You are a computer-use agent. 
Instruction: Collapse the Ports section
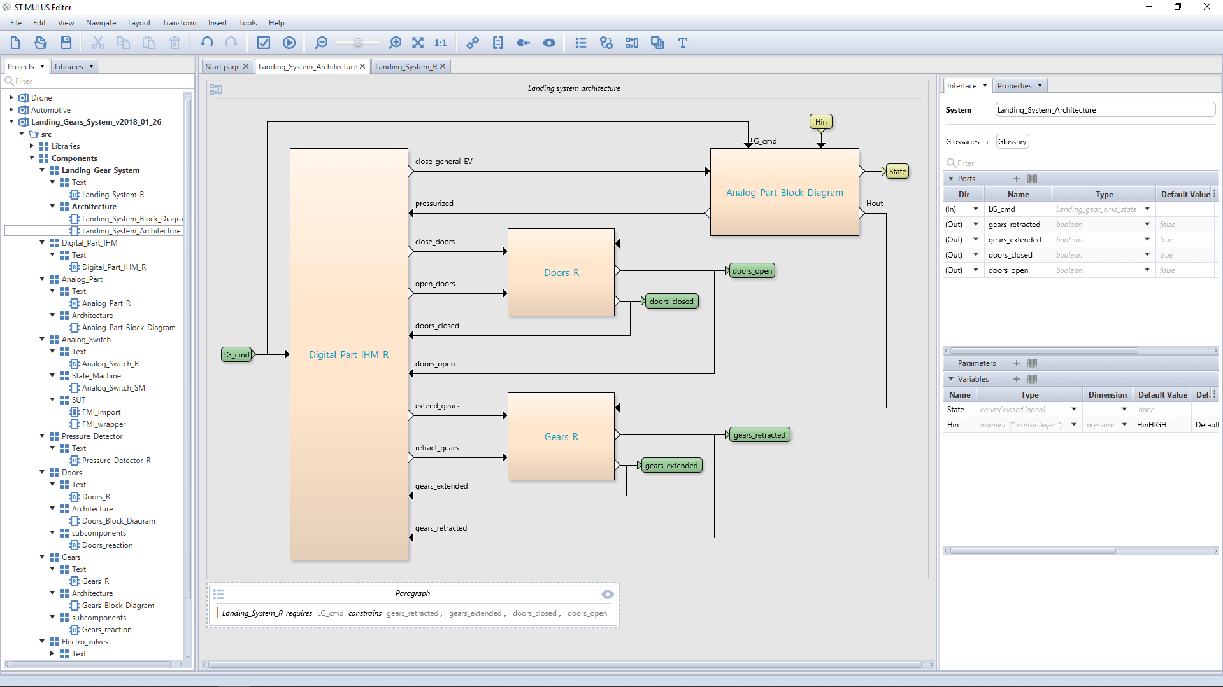pos(952,179)
